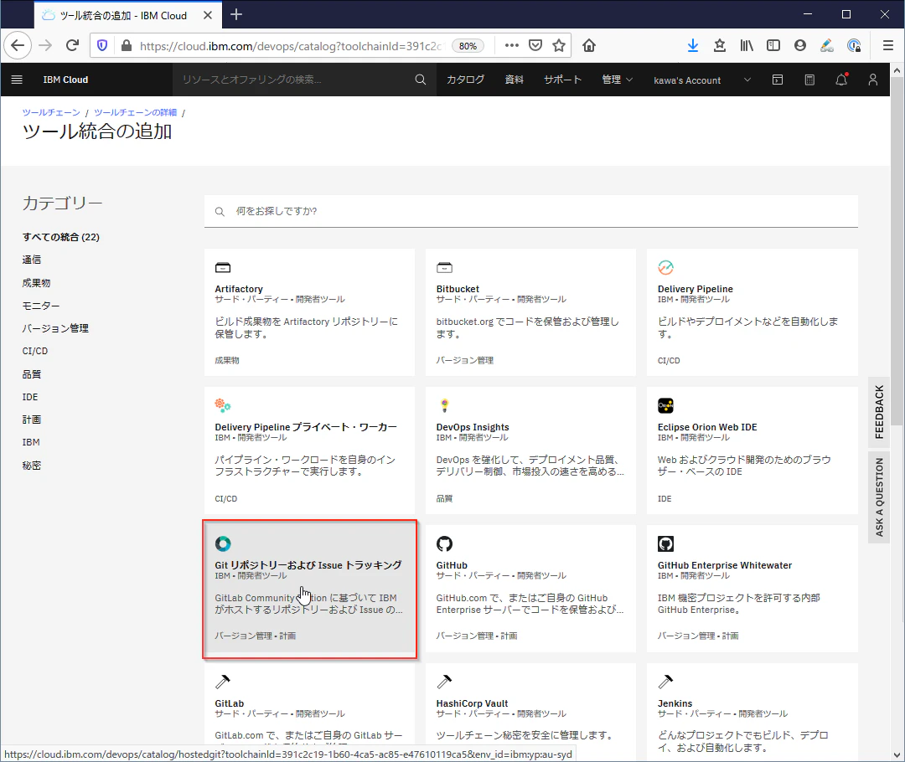Go back with the browser back arrow
Image resolution: width=905 pixels, height=762 pixels.
(18, 45)
